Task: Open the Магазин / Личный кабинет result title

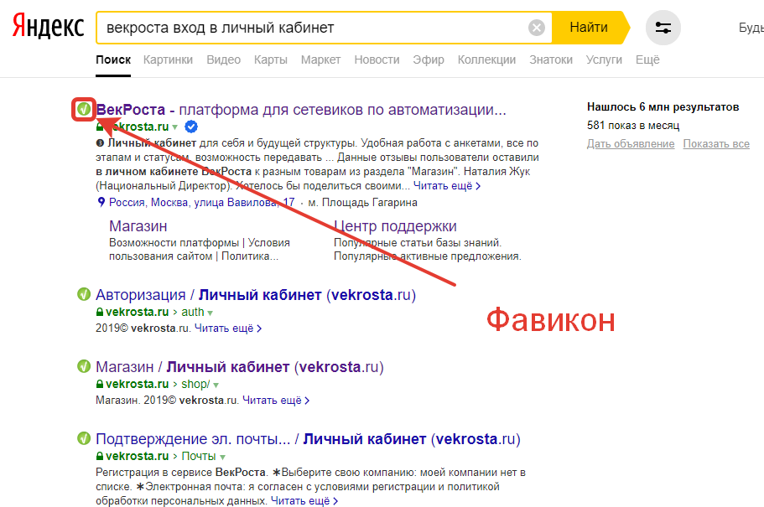Action: pos(240,367)
